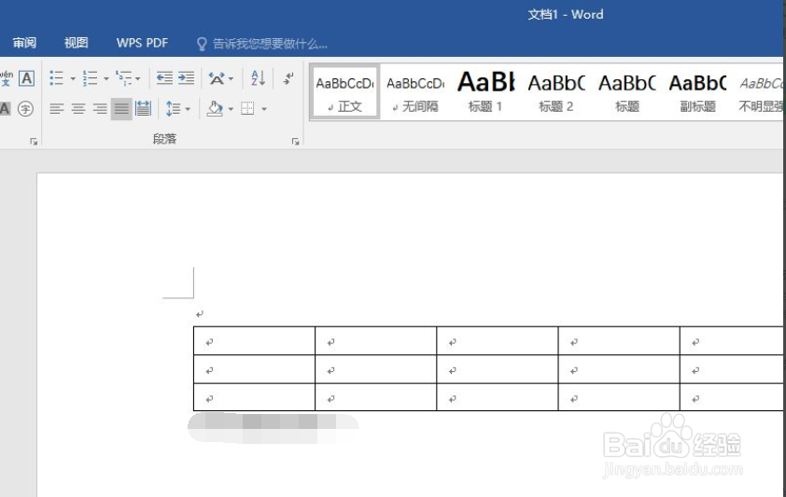Open shading color dropdown arrow
The image size is (786, 497).
231,109
